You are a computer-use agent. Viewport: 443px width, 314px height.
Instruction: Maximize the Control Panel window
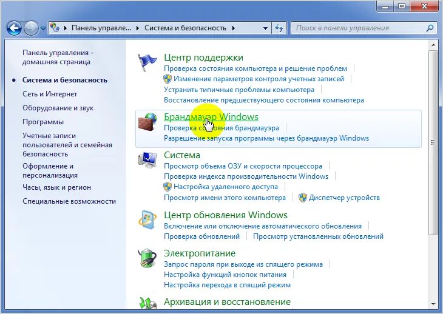pyautogui.click(x=402, y=6)
